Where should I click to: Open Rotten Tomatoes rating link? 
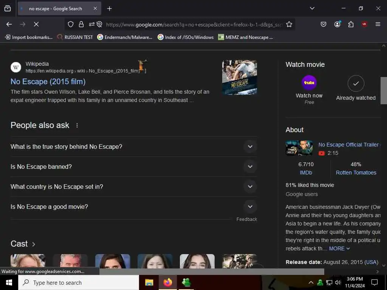pyautogui.click(x=356, y=173)
